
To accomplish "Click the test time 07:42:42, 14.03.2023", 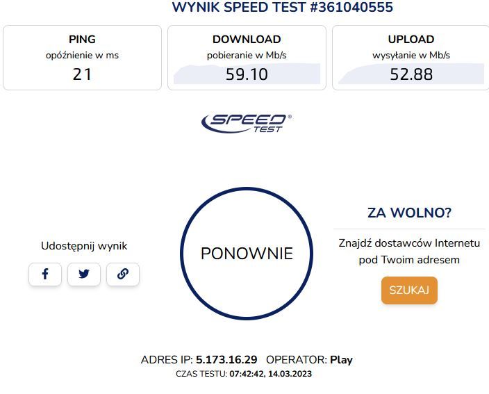I will tap(271, 374).
